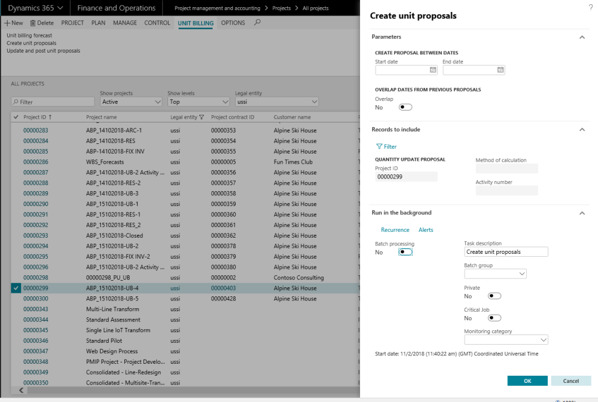Click the Delete trash icon
Viewport: 598px width, 402px height.
click(x=32, y=23)
